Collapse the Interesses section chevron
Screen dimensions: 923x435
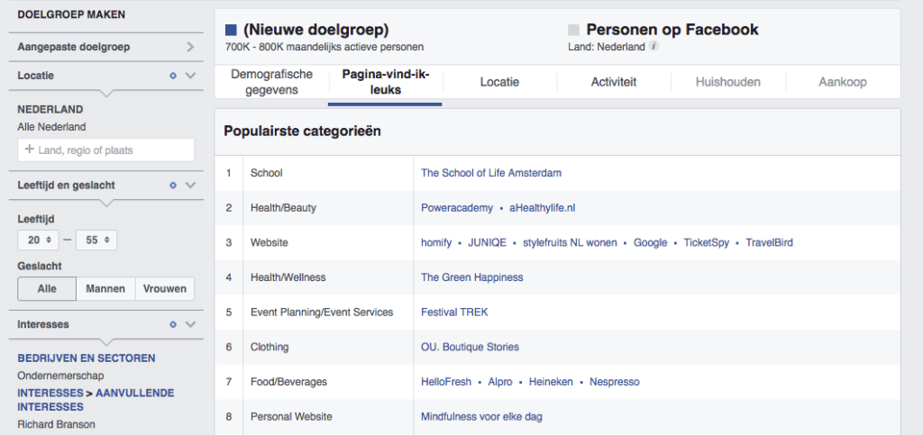coord(190,324)
